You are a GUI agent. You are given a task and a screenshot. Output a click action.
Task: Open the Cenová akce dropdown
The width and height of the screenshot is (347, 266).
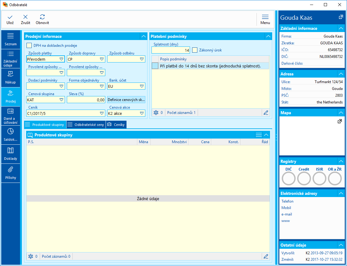[142, 113]
